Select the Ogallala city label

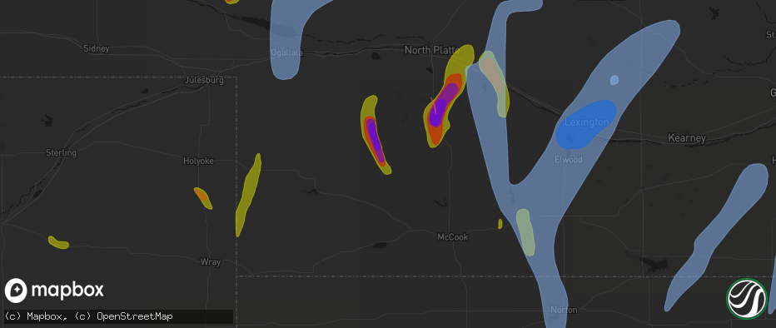(x=286, y=53)
